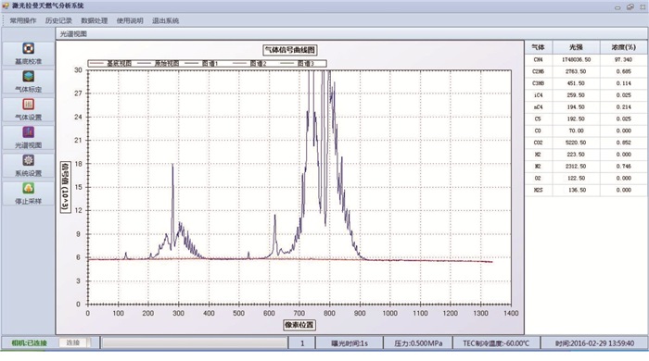Select H2S row gas name cell
Viewport: 649px width, 361px height.
(538, 191)
